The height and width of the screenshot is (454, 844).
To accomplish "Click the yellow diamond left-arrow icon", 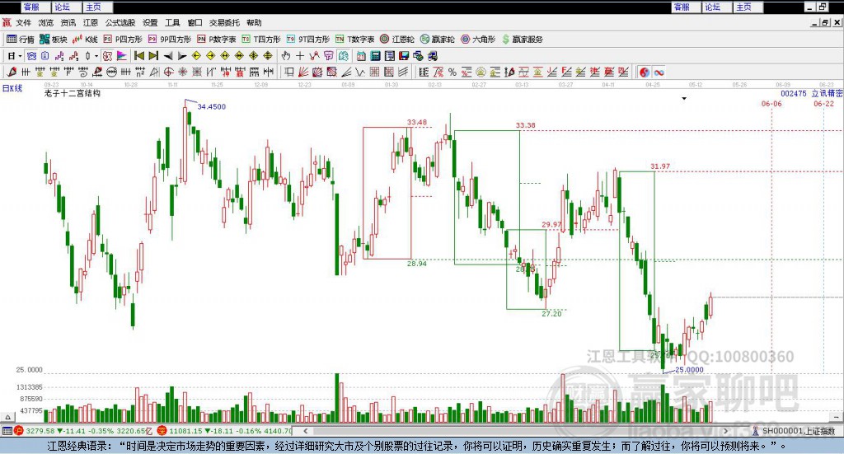I will click(x=196, y=56).
